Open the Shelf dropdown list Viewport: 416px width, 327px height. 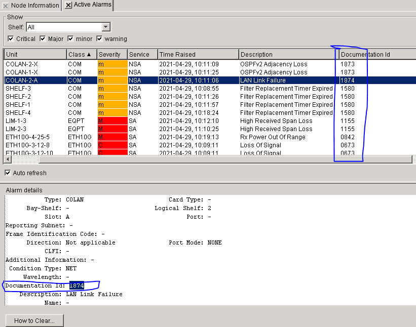pyautogui.click(x=105, y=27)
